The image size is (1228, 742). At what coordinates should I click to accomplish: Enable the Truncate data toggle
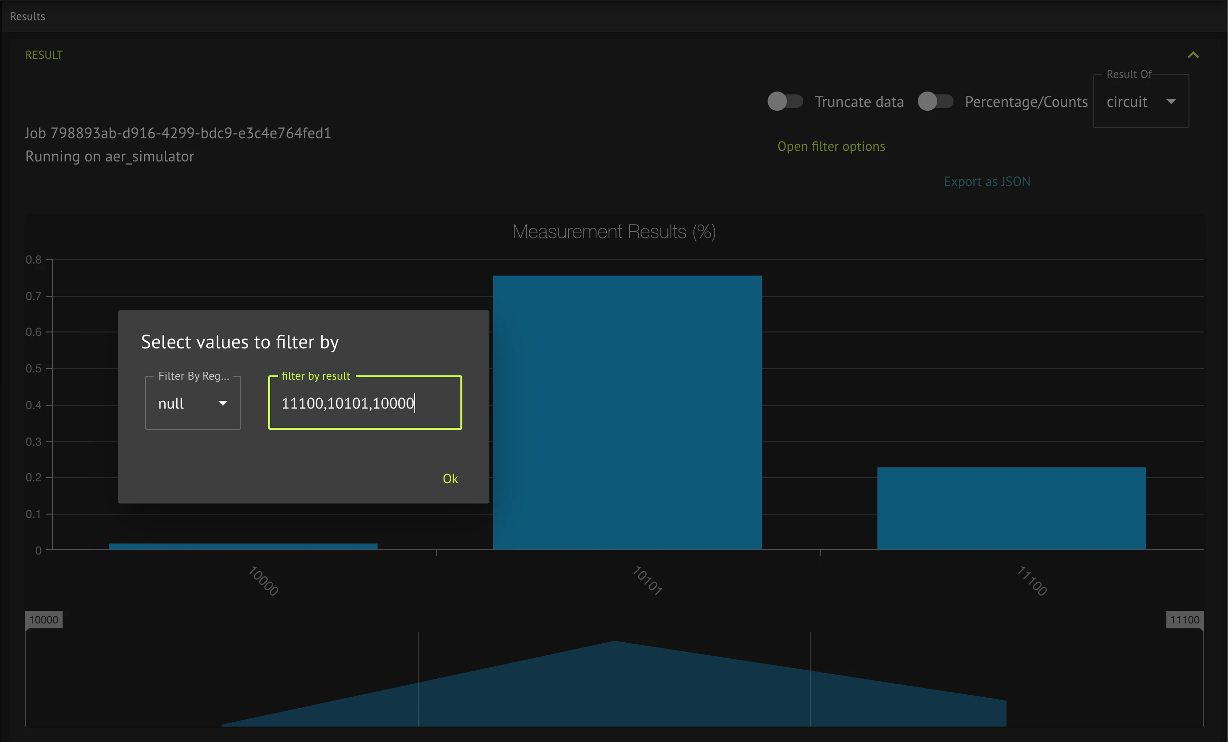coord(785,101)
